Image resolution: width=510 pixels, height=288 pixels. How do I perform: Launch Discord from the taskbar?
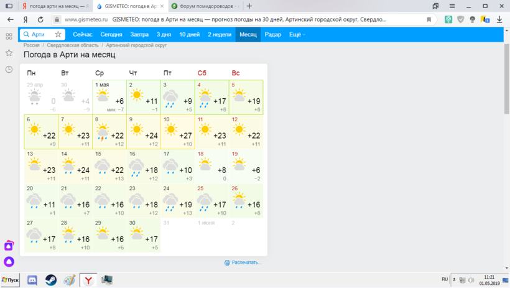[32, 280]
